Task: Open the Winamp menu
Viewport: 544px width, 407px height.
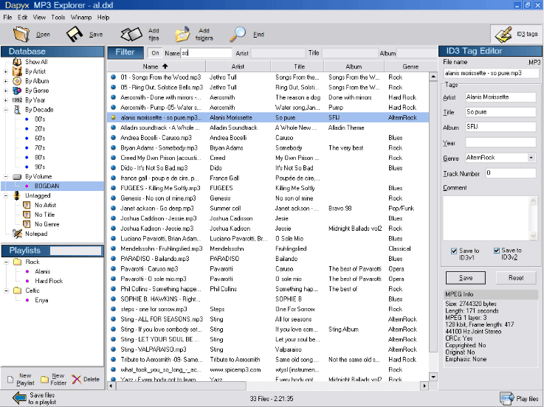Action: tap(81, 16)
